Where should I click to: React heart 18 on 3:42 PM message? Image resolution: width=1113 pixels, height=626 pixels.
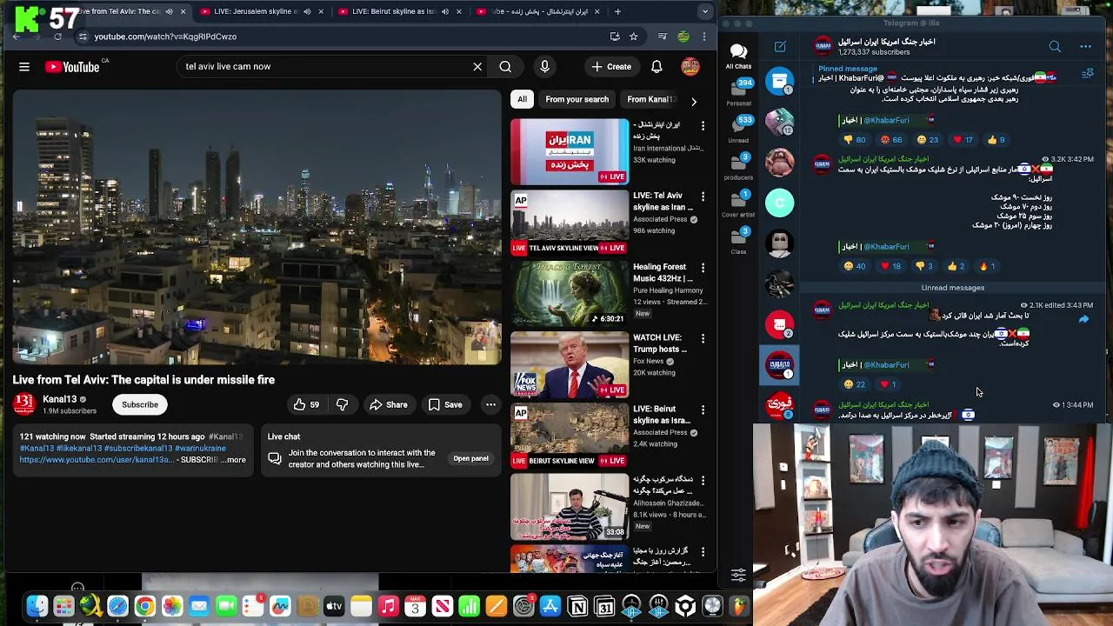tap(891, 267)
